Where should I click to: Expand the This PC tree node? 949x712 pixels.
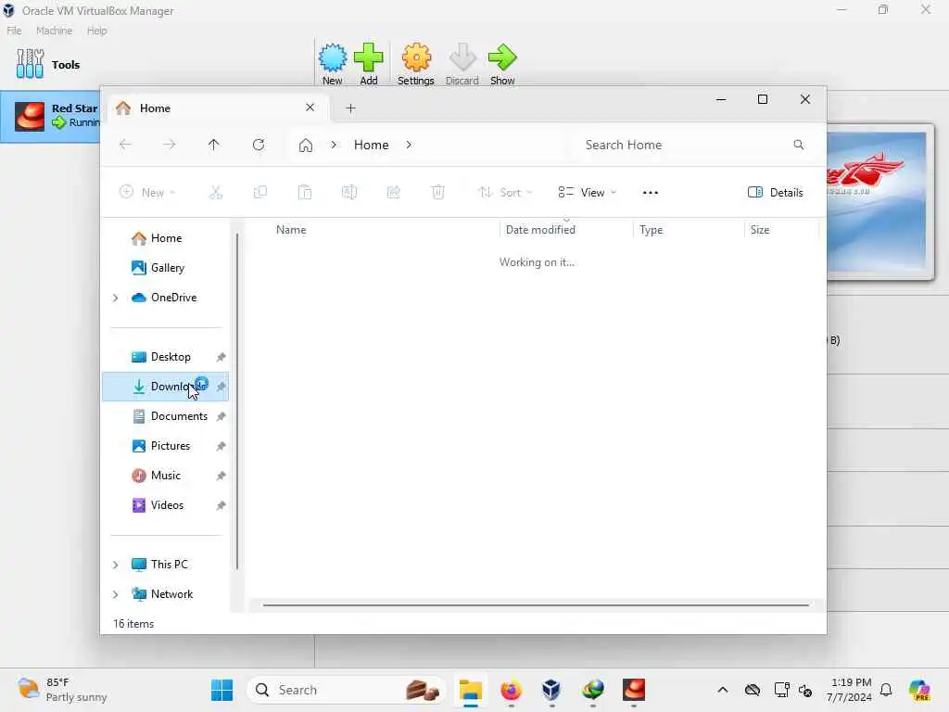point(116,565)
